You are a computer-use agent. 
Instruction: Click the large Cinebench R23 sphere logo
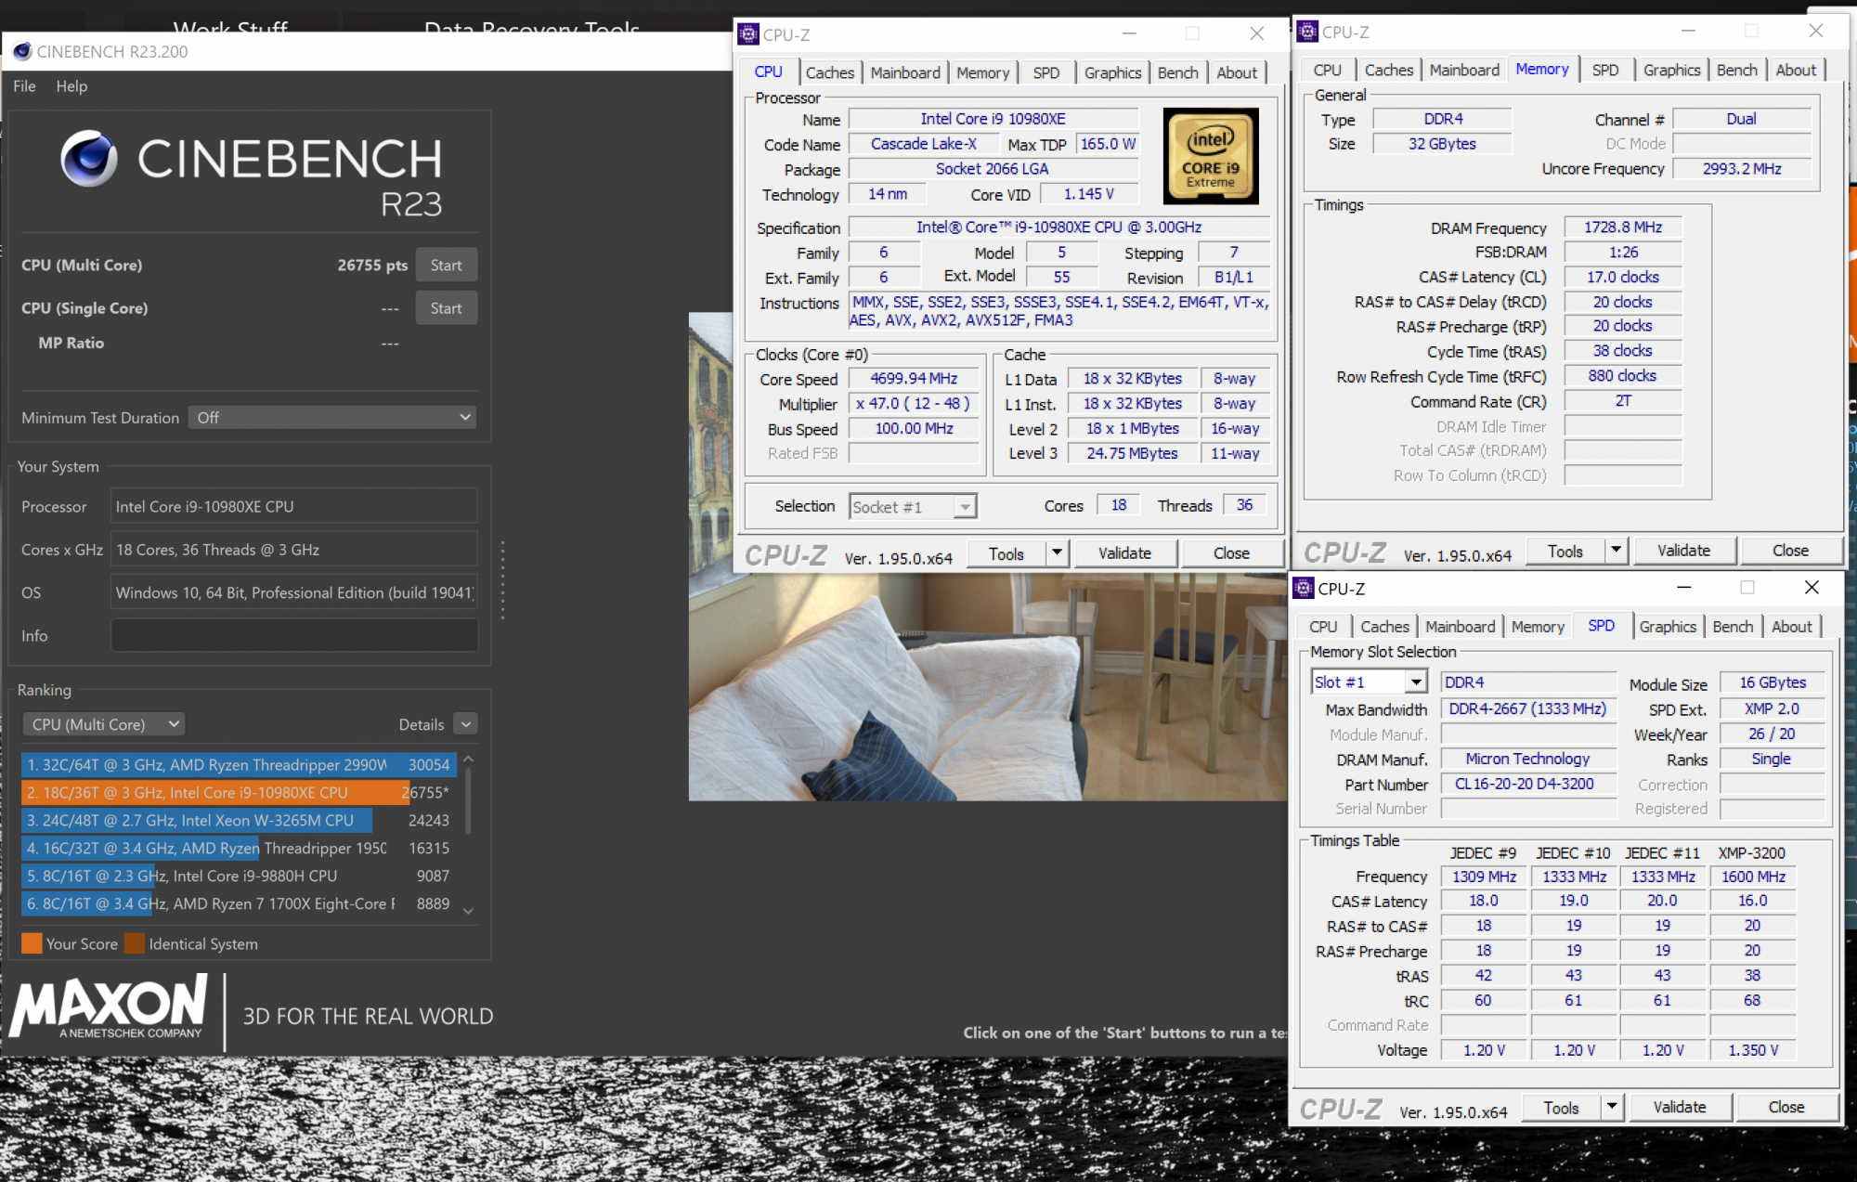coord(89,159)
